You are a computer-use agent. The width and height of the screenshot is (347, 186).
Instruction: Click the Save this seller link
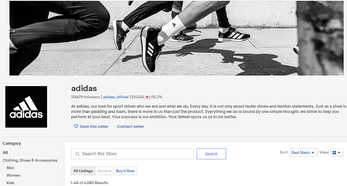click(94, 126)
